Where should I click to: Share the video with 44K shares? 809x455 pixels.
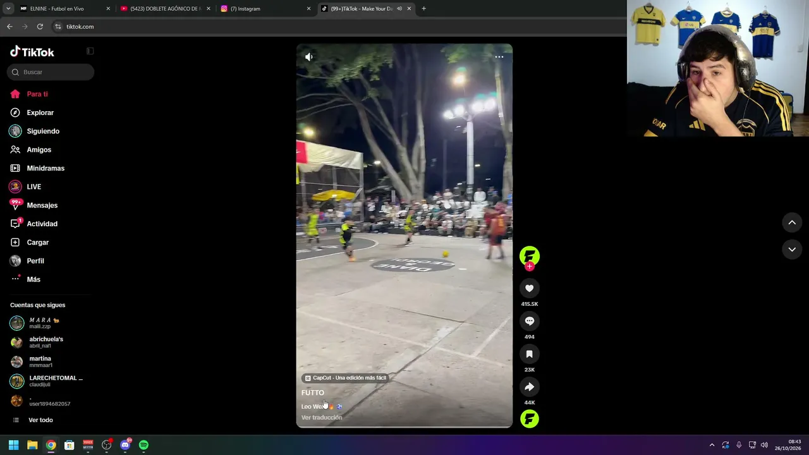(x=530, y=387)
